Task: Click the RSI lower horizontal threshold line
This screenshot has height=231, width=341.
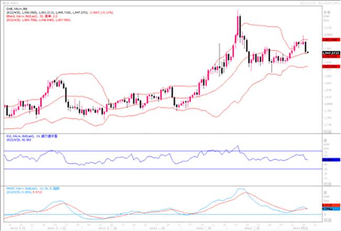Action: coord(157,169)
